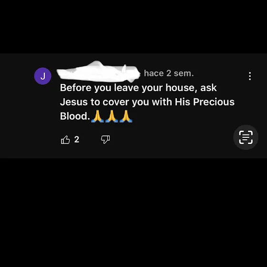This screenshot has width=267, height=267.
Task: Like the comment with thumbs up icon
Action: pyautogui.click(x=65, y=140)
